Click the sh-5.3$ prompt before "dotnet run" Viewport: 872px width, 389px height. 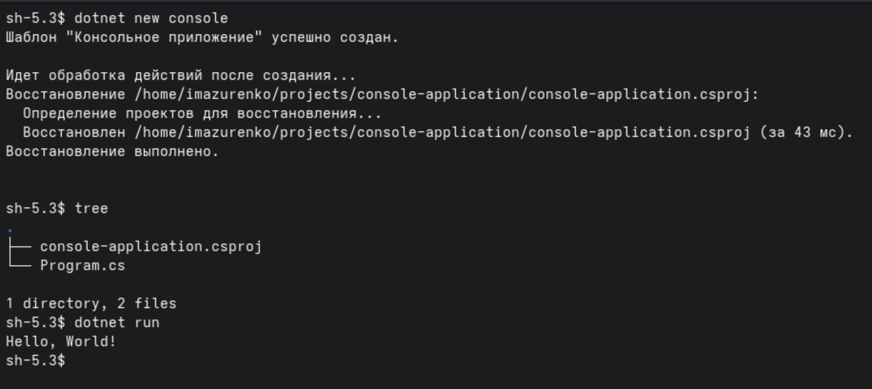click(x=35, y=322)
